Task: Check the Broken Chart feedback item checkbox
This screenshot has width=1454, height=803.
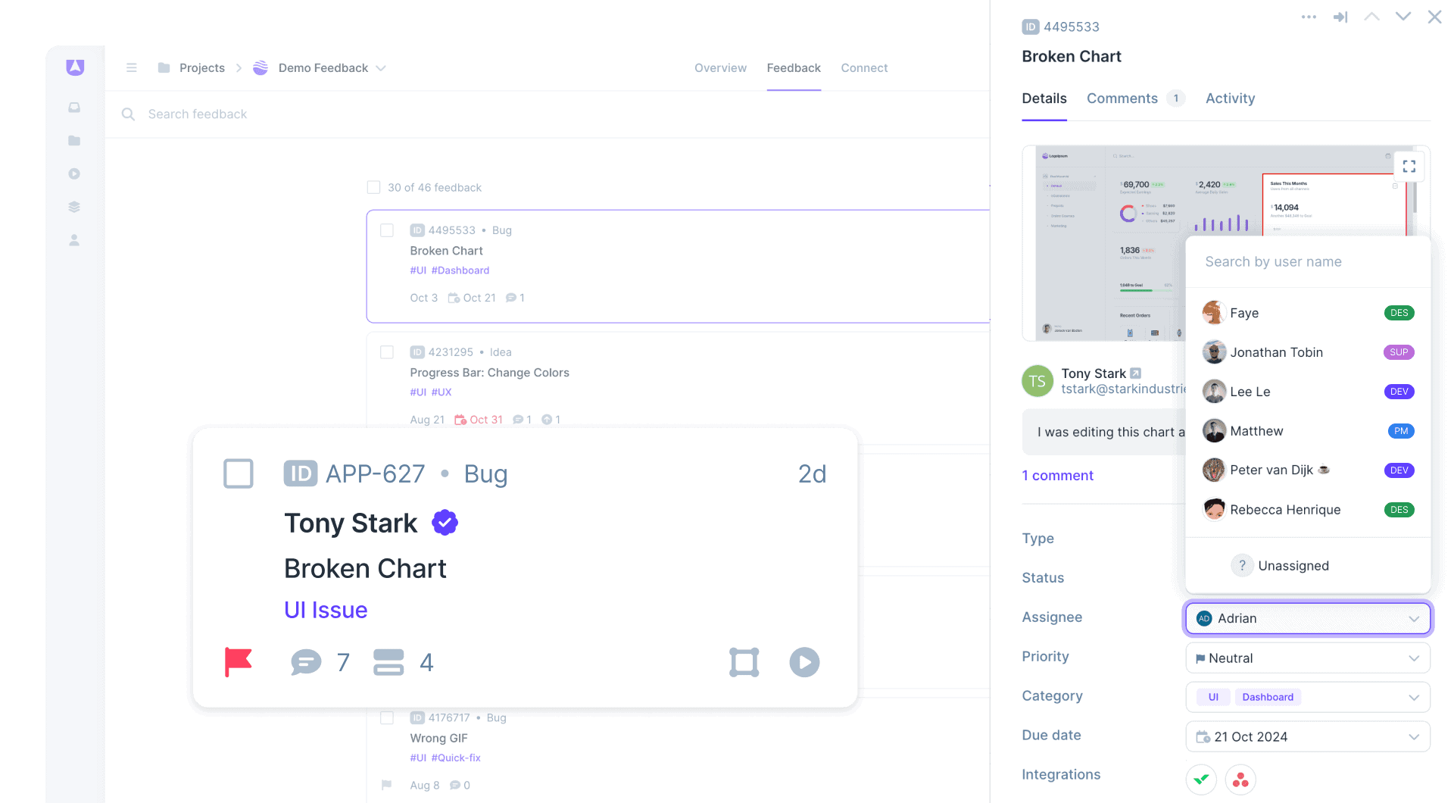Action: click(387, 230)
